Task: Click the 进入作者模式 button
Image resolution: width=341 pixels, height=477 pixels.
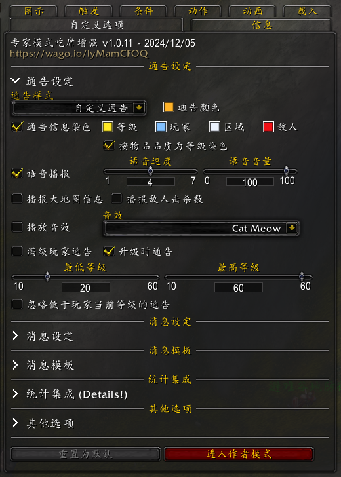Action: [239, 454]
